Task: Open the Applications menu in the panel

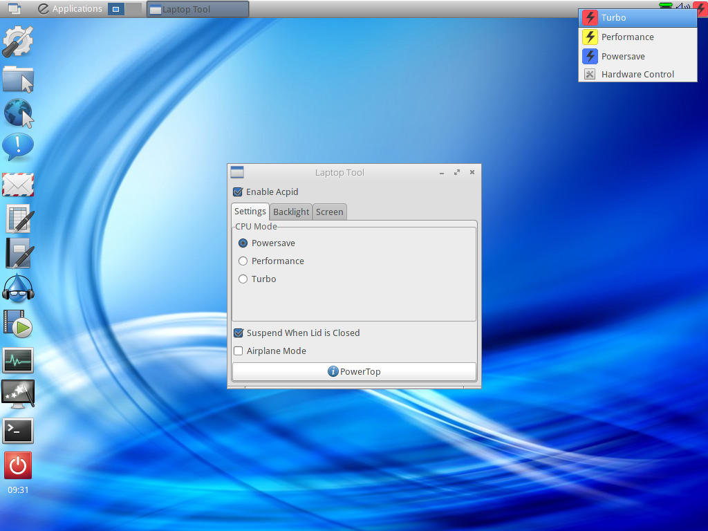Action: (x=70, y=9)
